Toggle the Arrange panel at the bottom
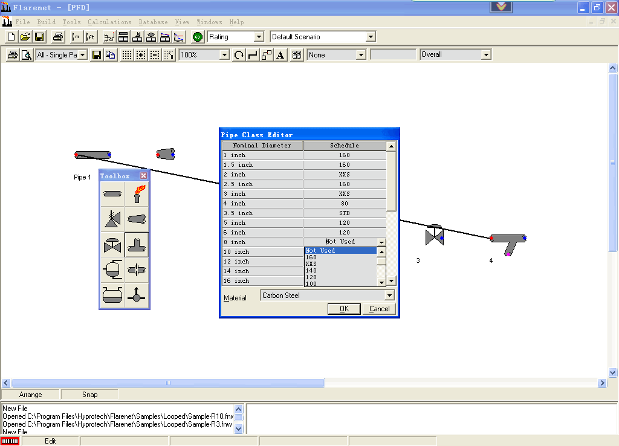 pyautogui.click(x=30, y=394)
